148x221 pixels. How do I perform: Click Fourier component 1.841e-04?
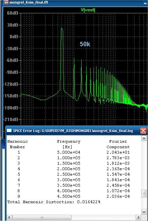coord(118,180)
